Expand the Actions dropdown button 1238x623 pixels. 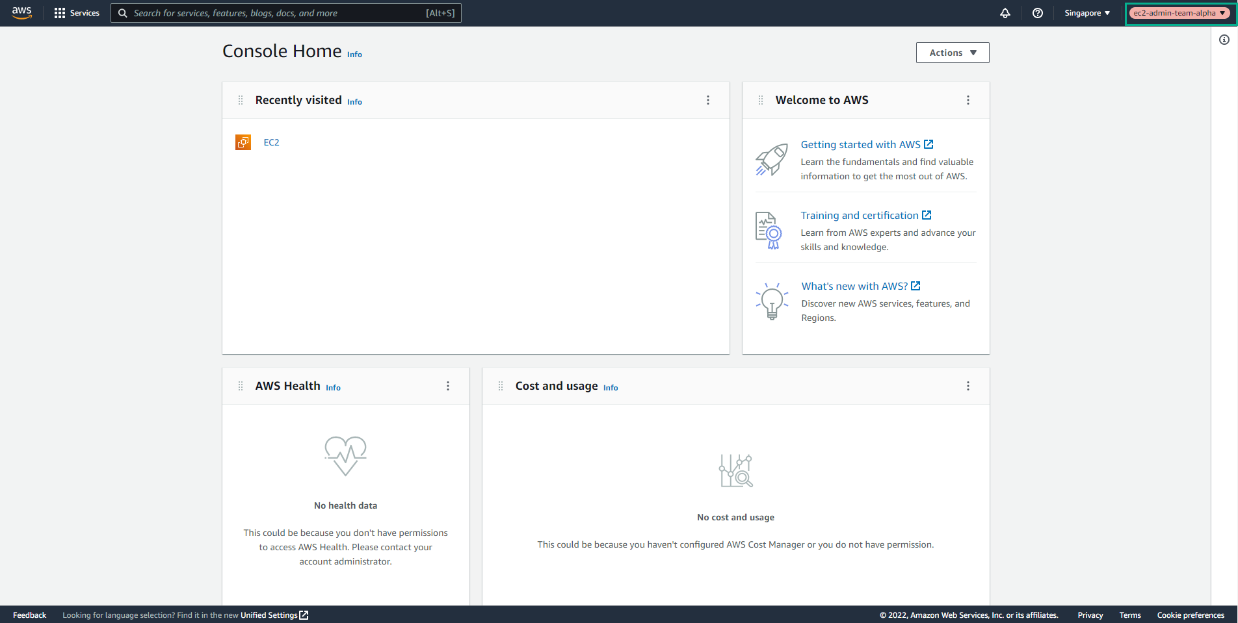(x=953, y=53)
